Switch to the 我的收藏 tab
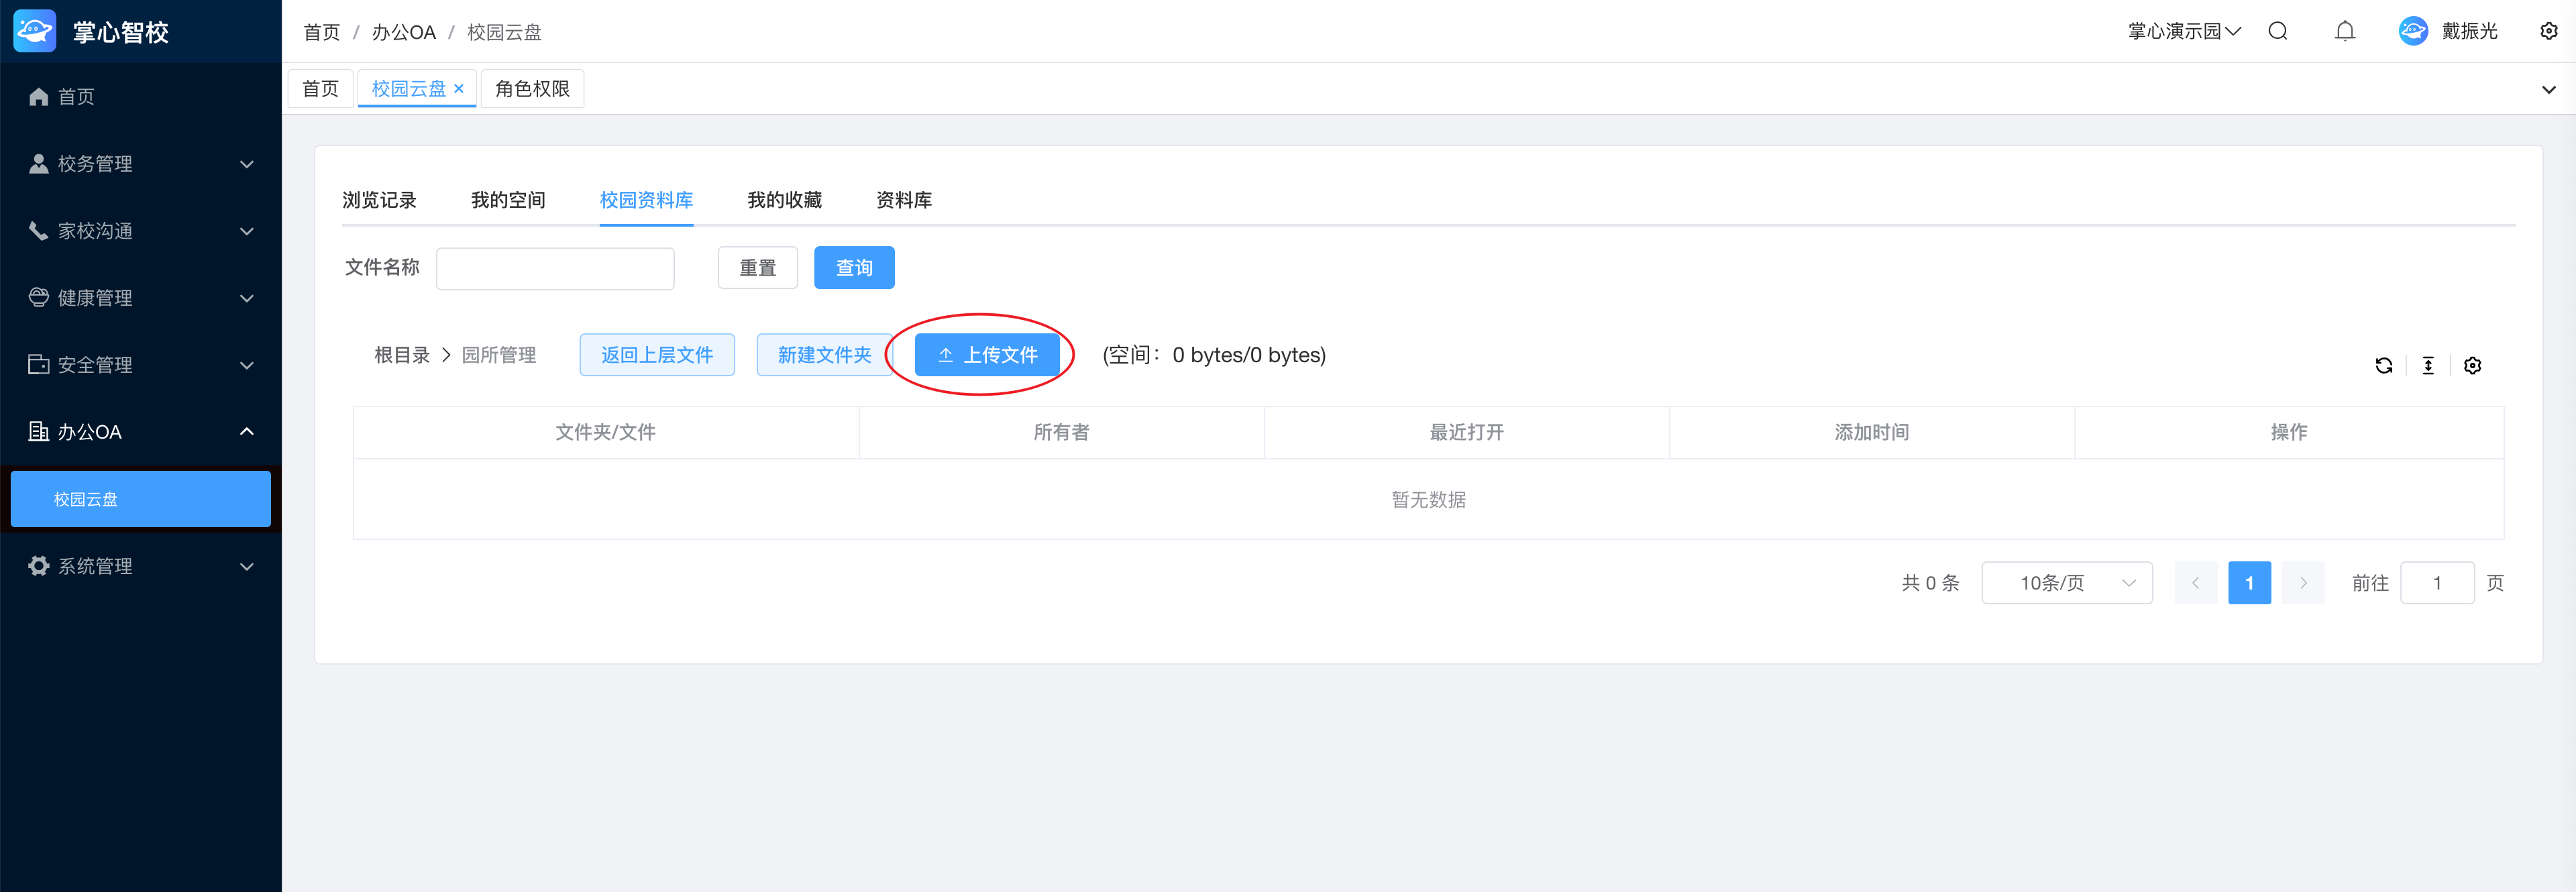This screenshot has height=892, width=2576. click(x=784, y=200)
